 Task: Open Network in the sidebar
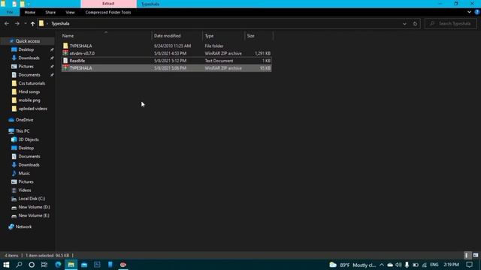23,226
